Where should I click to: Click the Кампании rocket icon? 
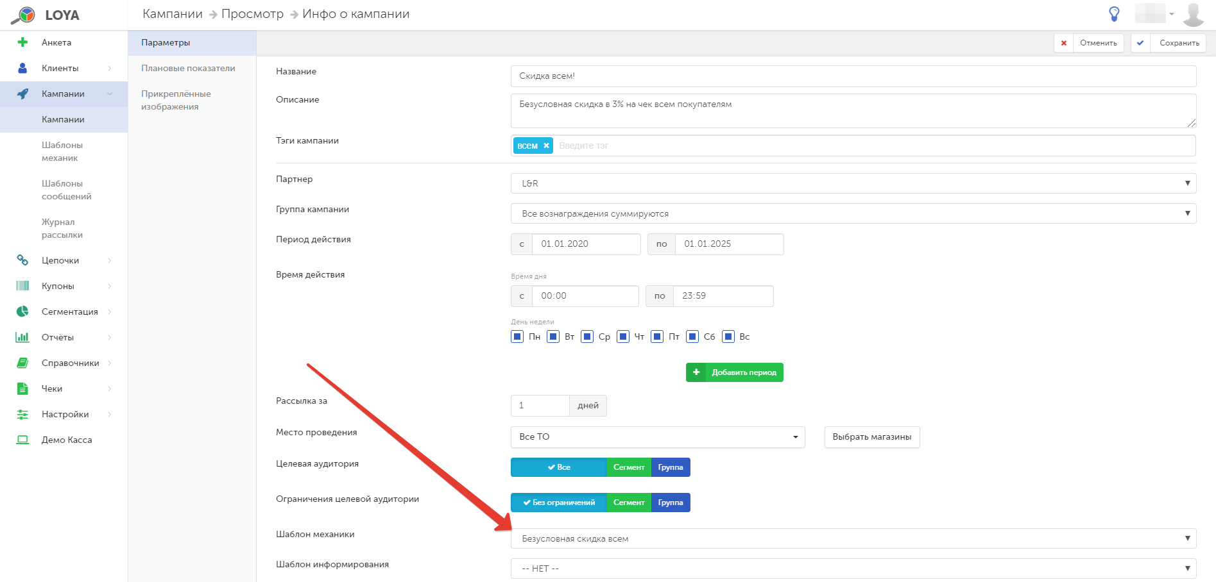pyautogui.click(x=22, y=94)
